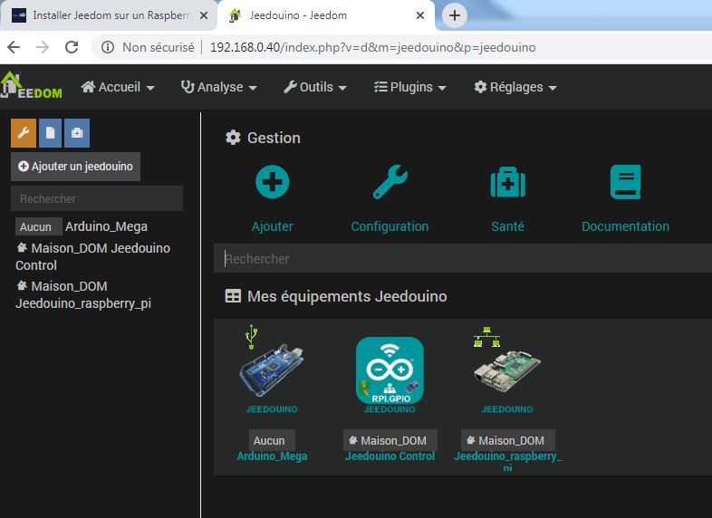Go back with the browser back arrow
Screen dimensions: 712x518
(14, 47)
